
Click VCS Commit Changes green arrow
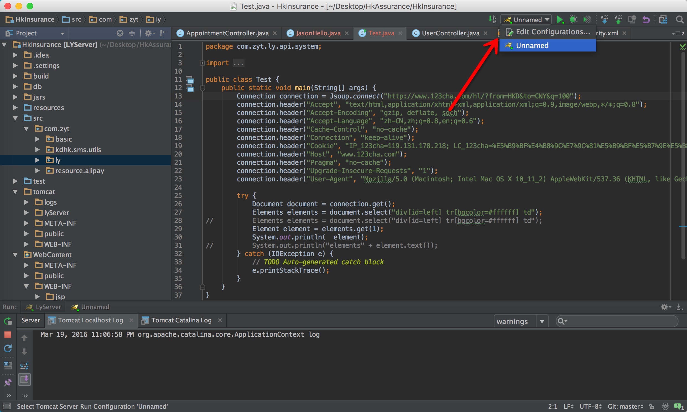618,19
